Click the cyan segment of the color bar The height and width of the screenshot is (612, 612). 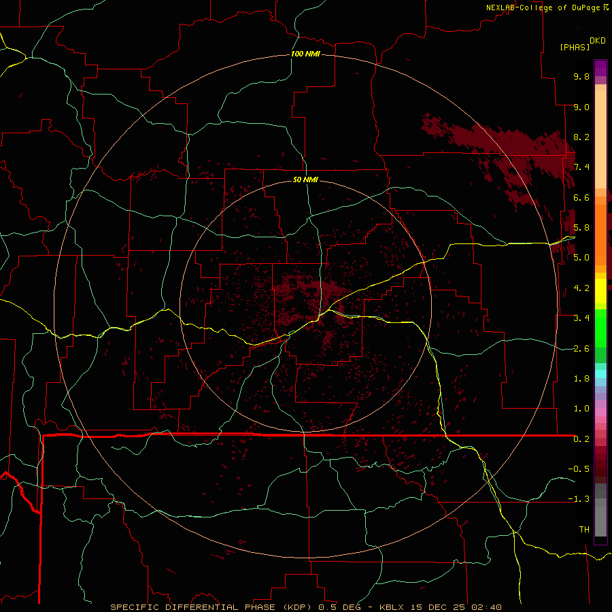(x=600, y=373)
